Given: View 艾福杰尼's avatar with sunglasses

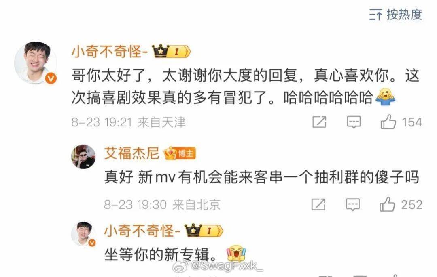Looking at the screenshot, I should (83, 157).
